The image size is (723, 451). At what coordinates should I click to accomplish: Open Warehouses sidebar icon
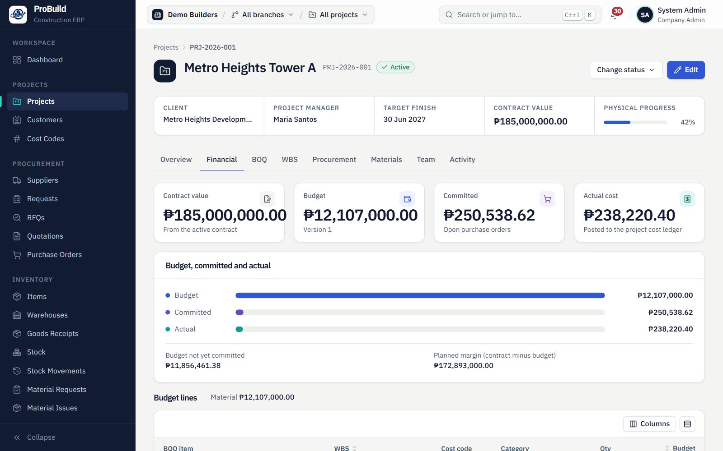click(x=17, y=315)
